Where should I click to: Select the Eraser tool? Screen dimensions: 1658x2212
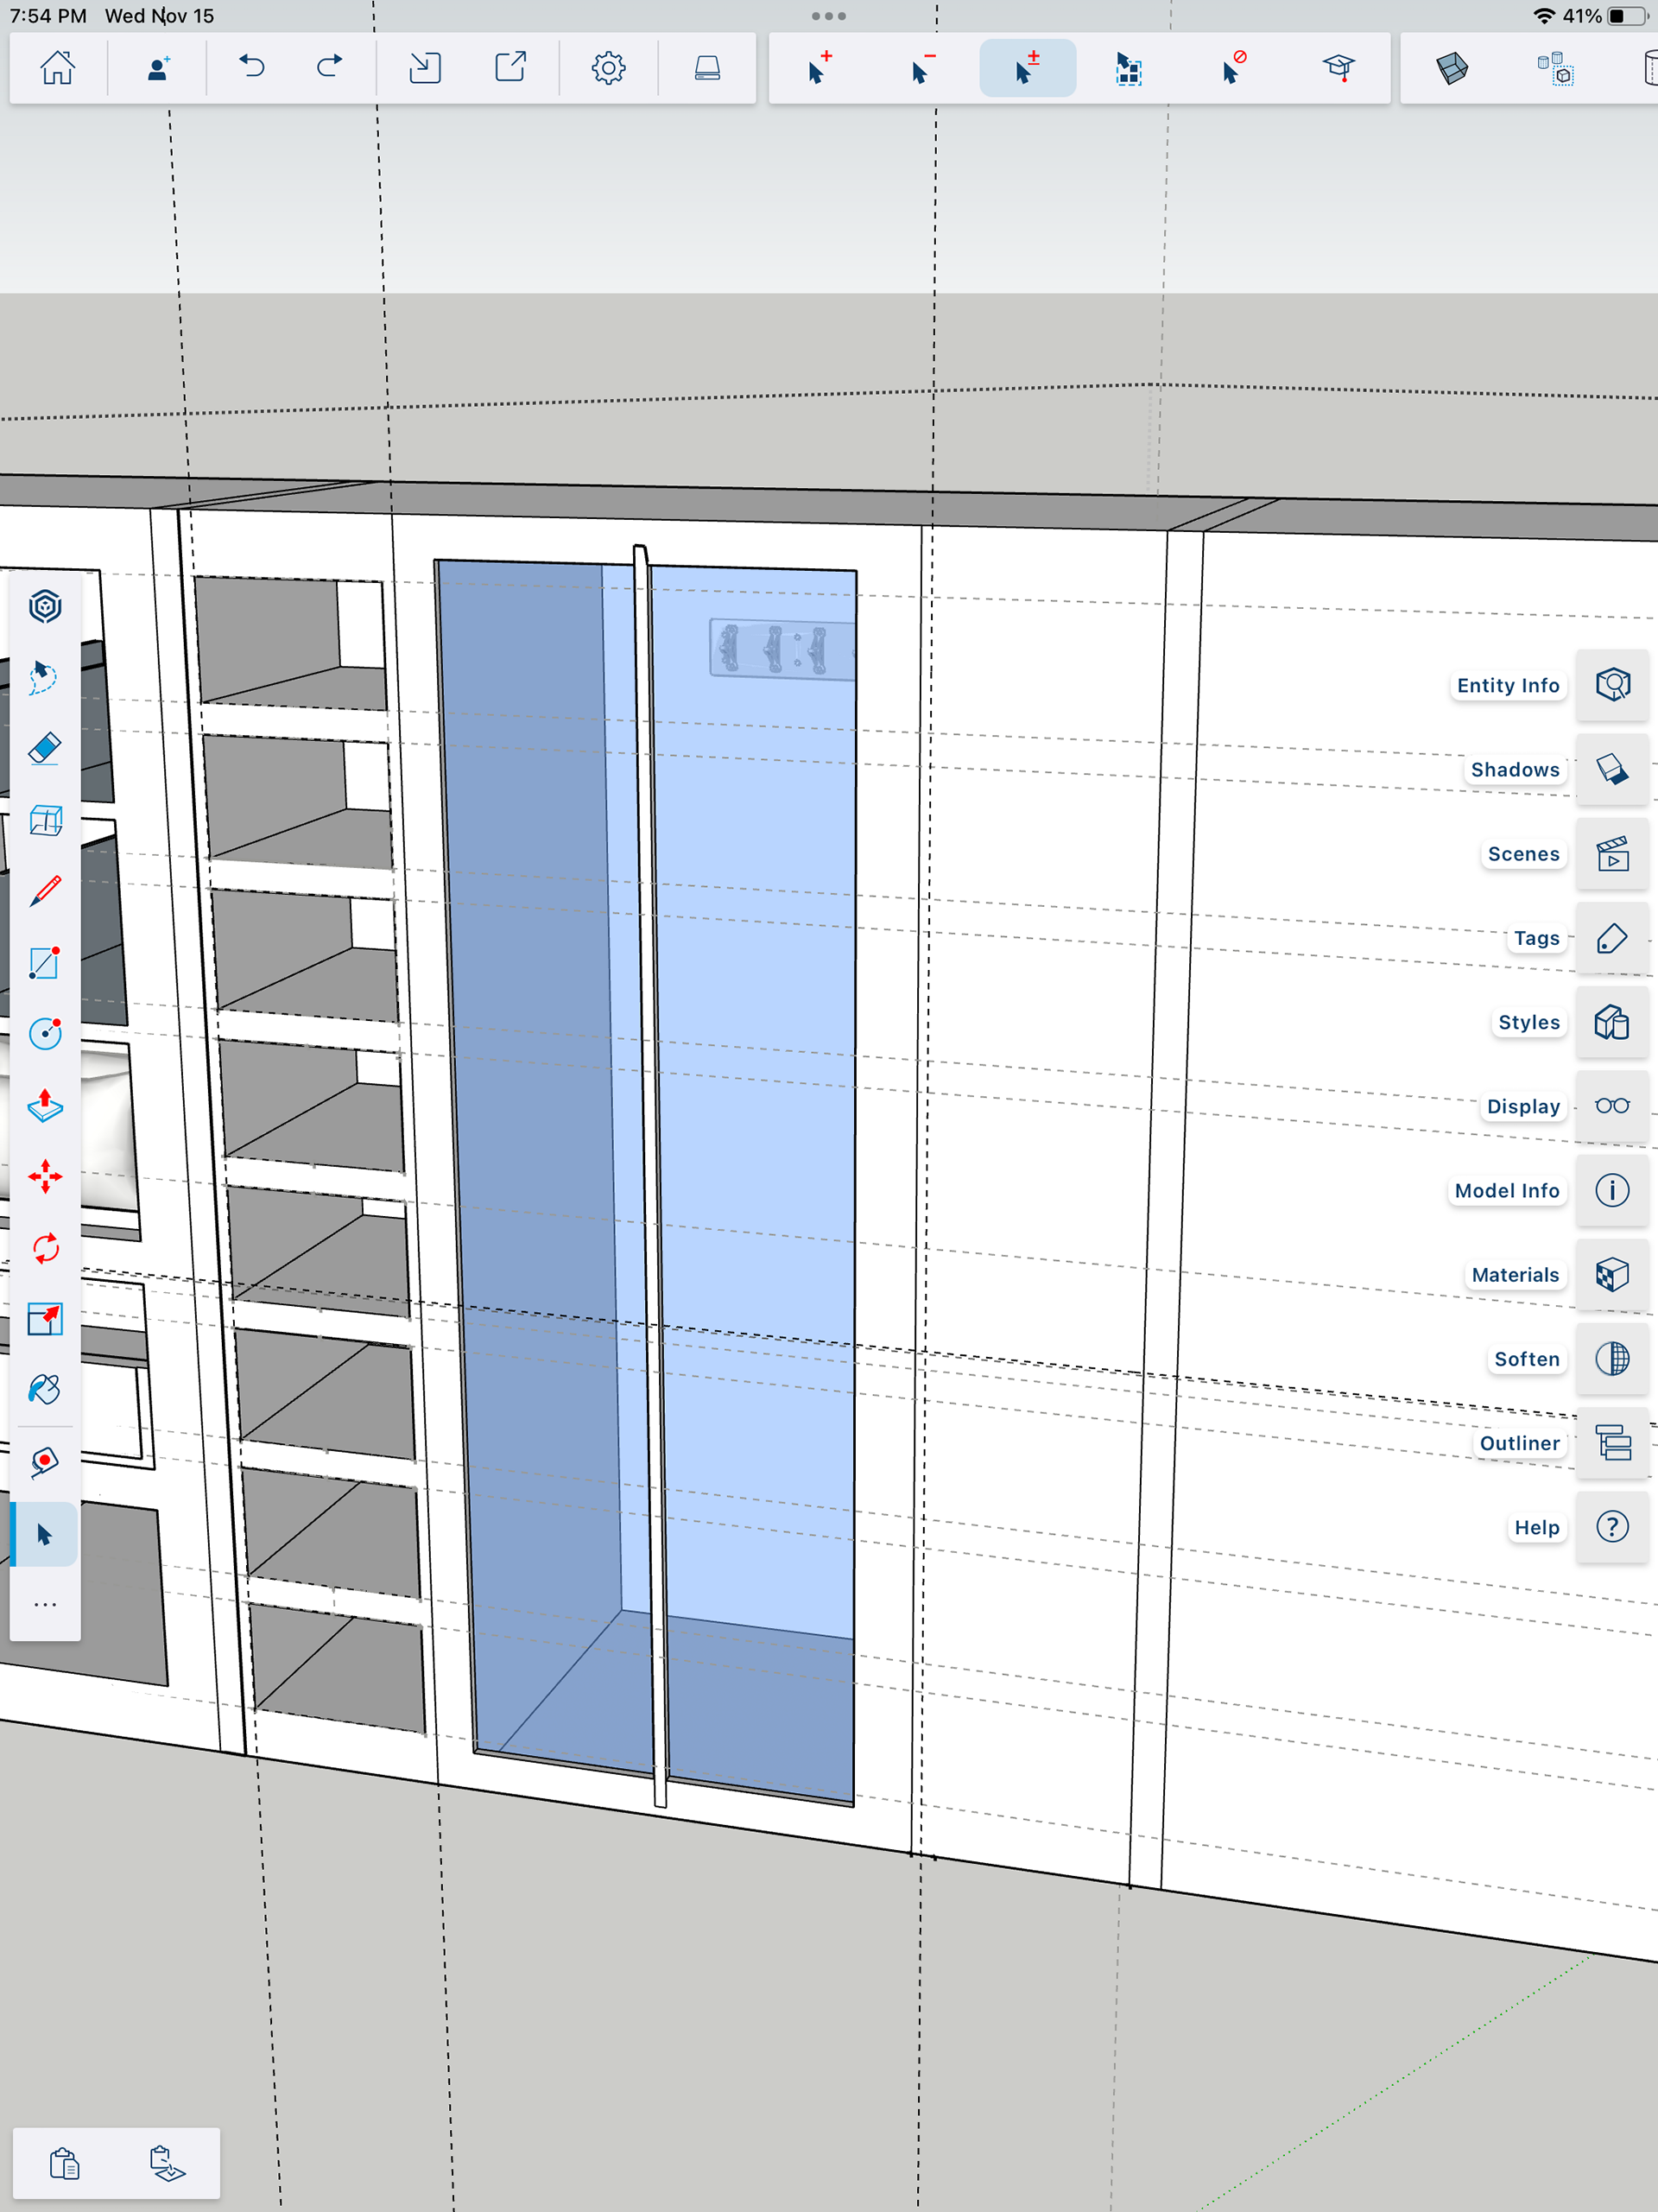click(45, 749)
